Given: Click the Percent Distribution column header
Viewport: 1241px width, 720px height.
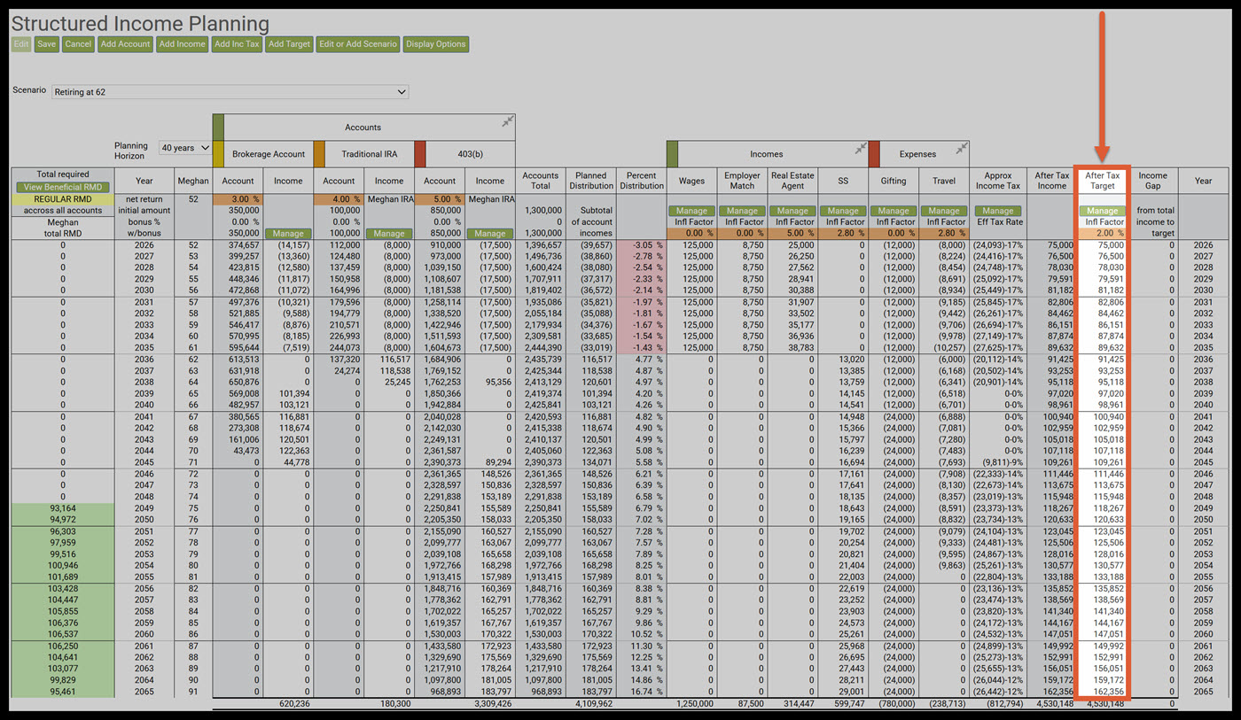Looking at the screenshot, I should coord(641,181).
